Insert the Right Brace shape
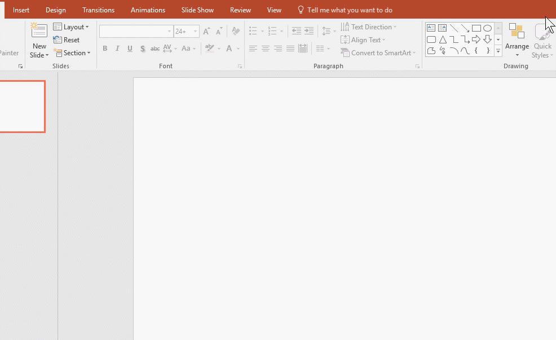Screen dimensions: 556x340 [488, 51]
